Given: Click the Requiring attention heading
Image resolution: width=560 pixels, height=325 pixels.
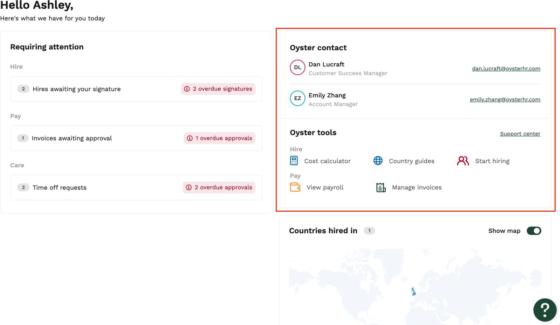Looking at the screenshot, I should coord(47,47).
